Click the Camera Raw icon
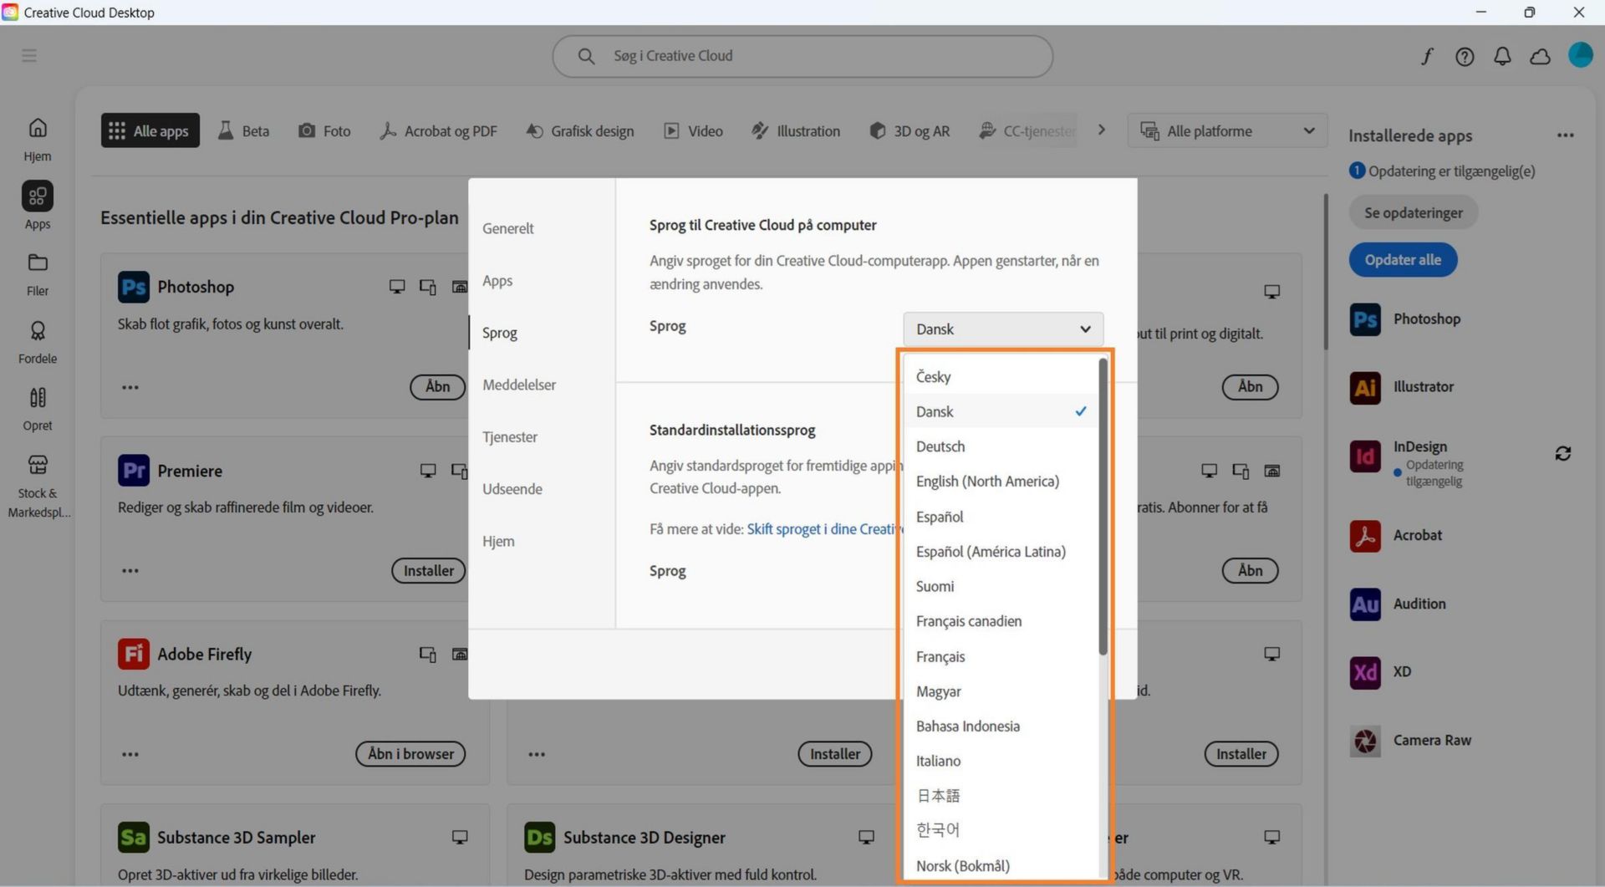Viewport: 1605px width, 887px height. coord(1365,741)
